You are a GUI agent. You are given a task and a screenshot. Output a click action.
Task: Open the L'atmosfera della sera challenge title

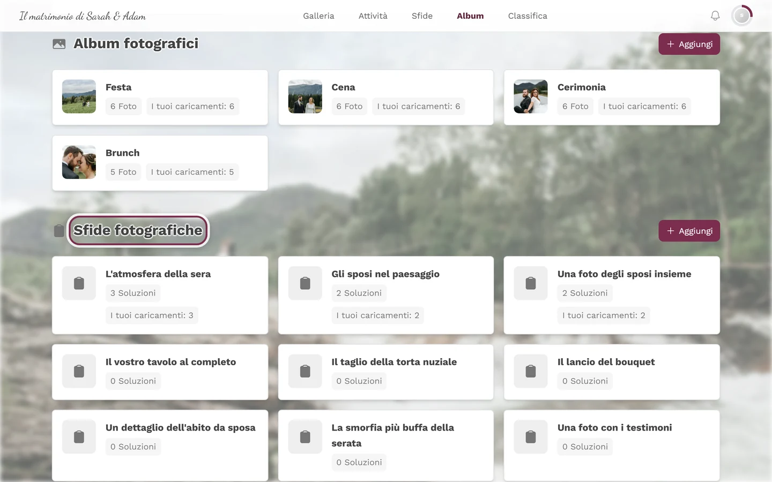point(158,274)
